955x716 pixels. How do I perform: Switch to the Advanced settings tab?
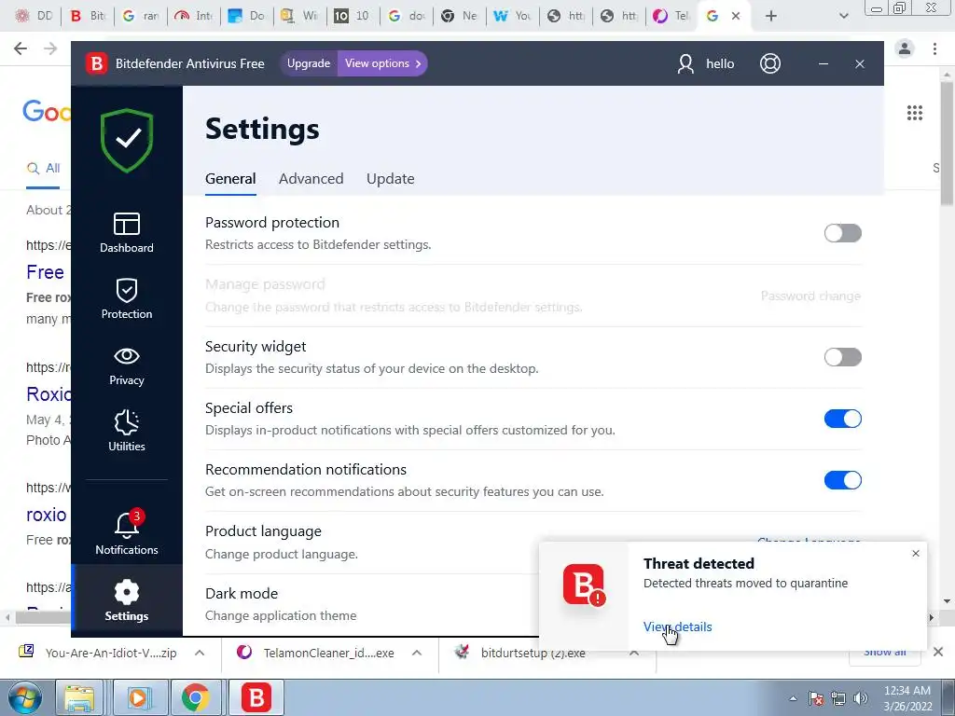coord(311,178)
